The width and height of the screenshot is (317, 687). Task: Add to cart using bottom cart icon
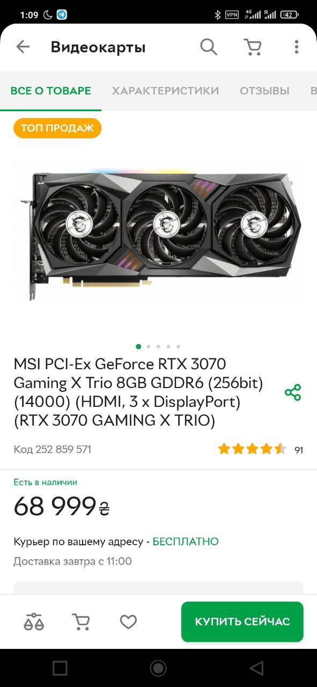point(81,622)
